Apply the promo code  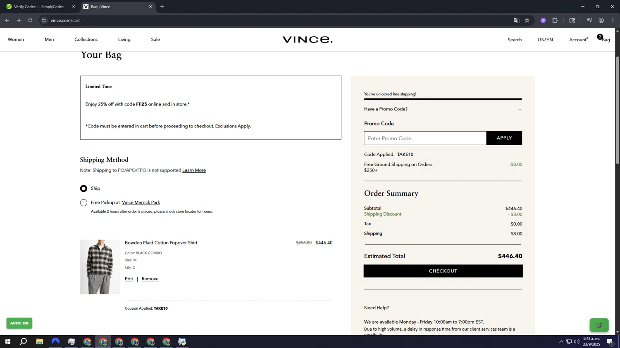(x=504, y=138)
